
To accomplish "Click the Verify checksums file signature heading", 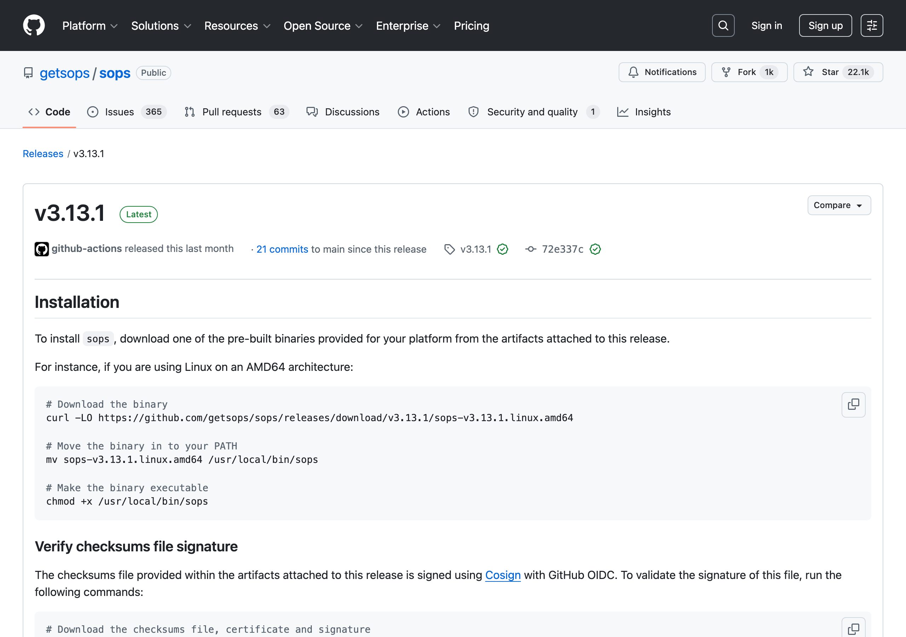I will coord(136,547).
